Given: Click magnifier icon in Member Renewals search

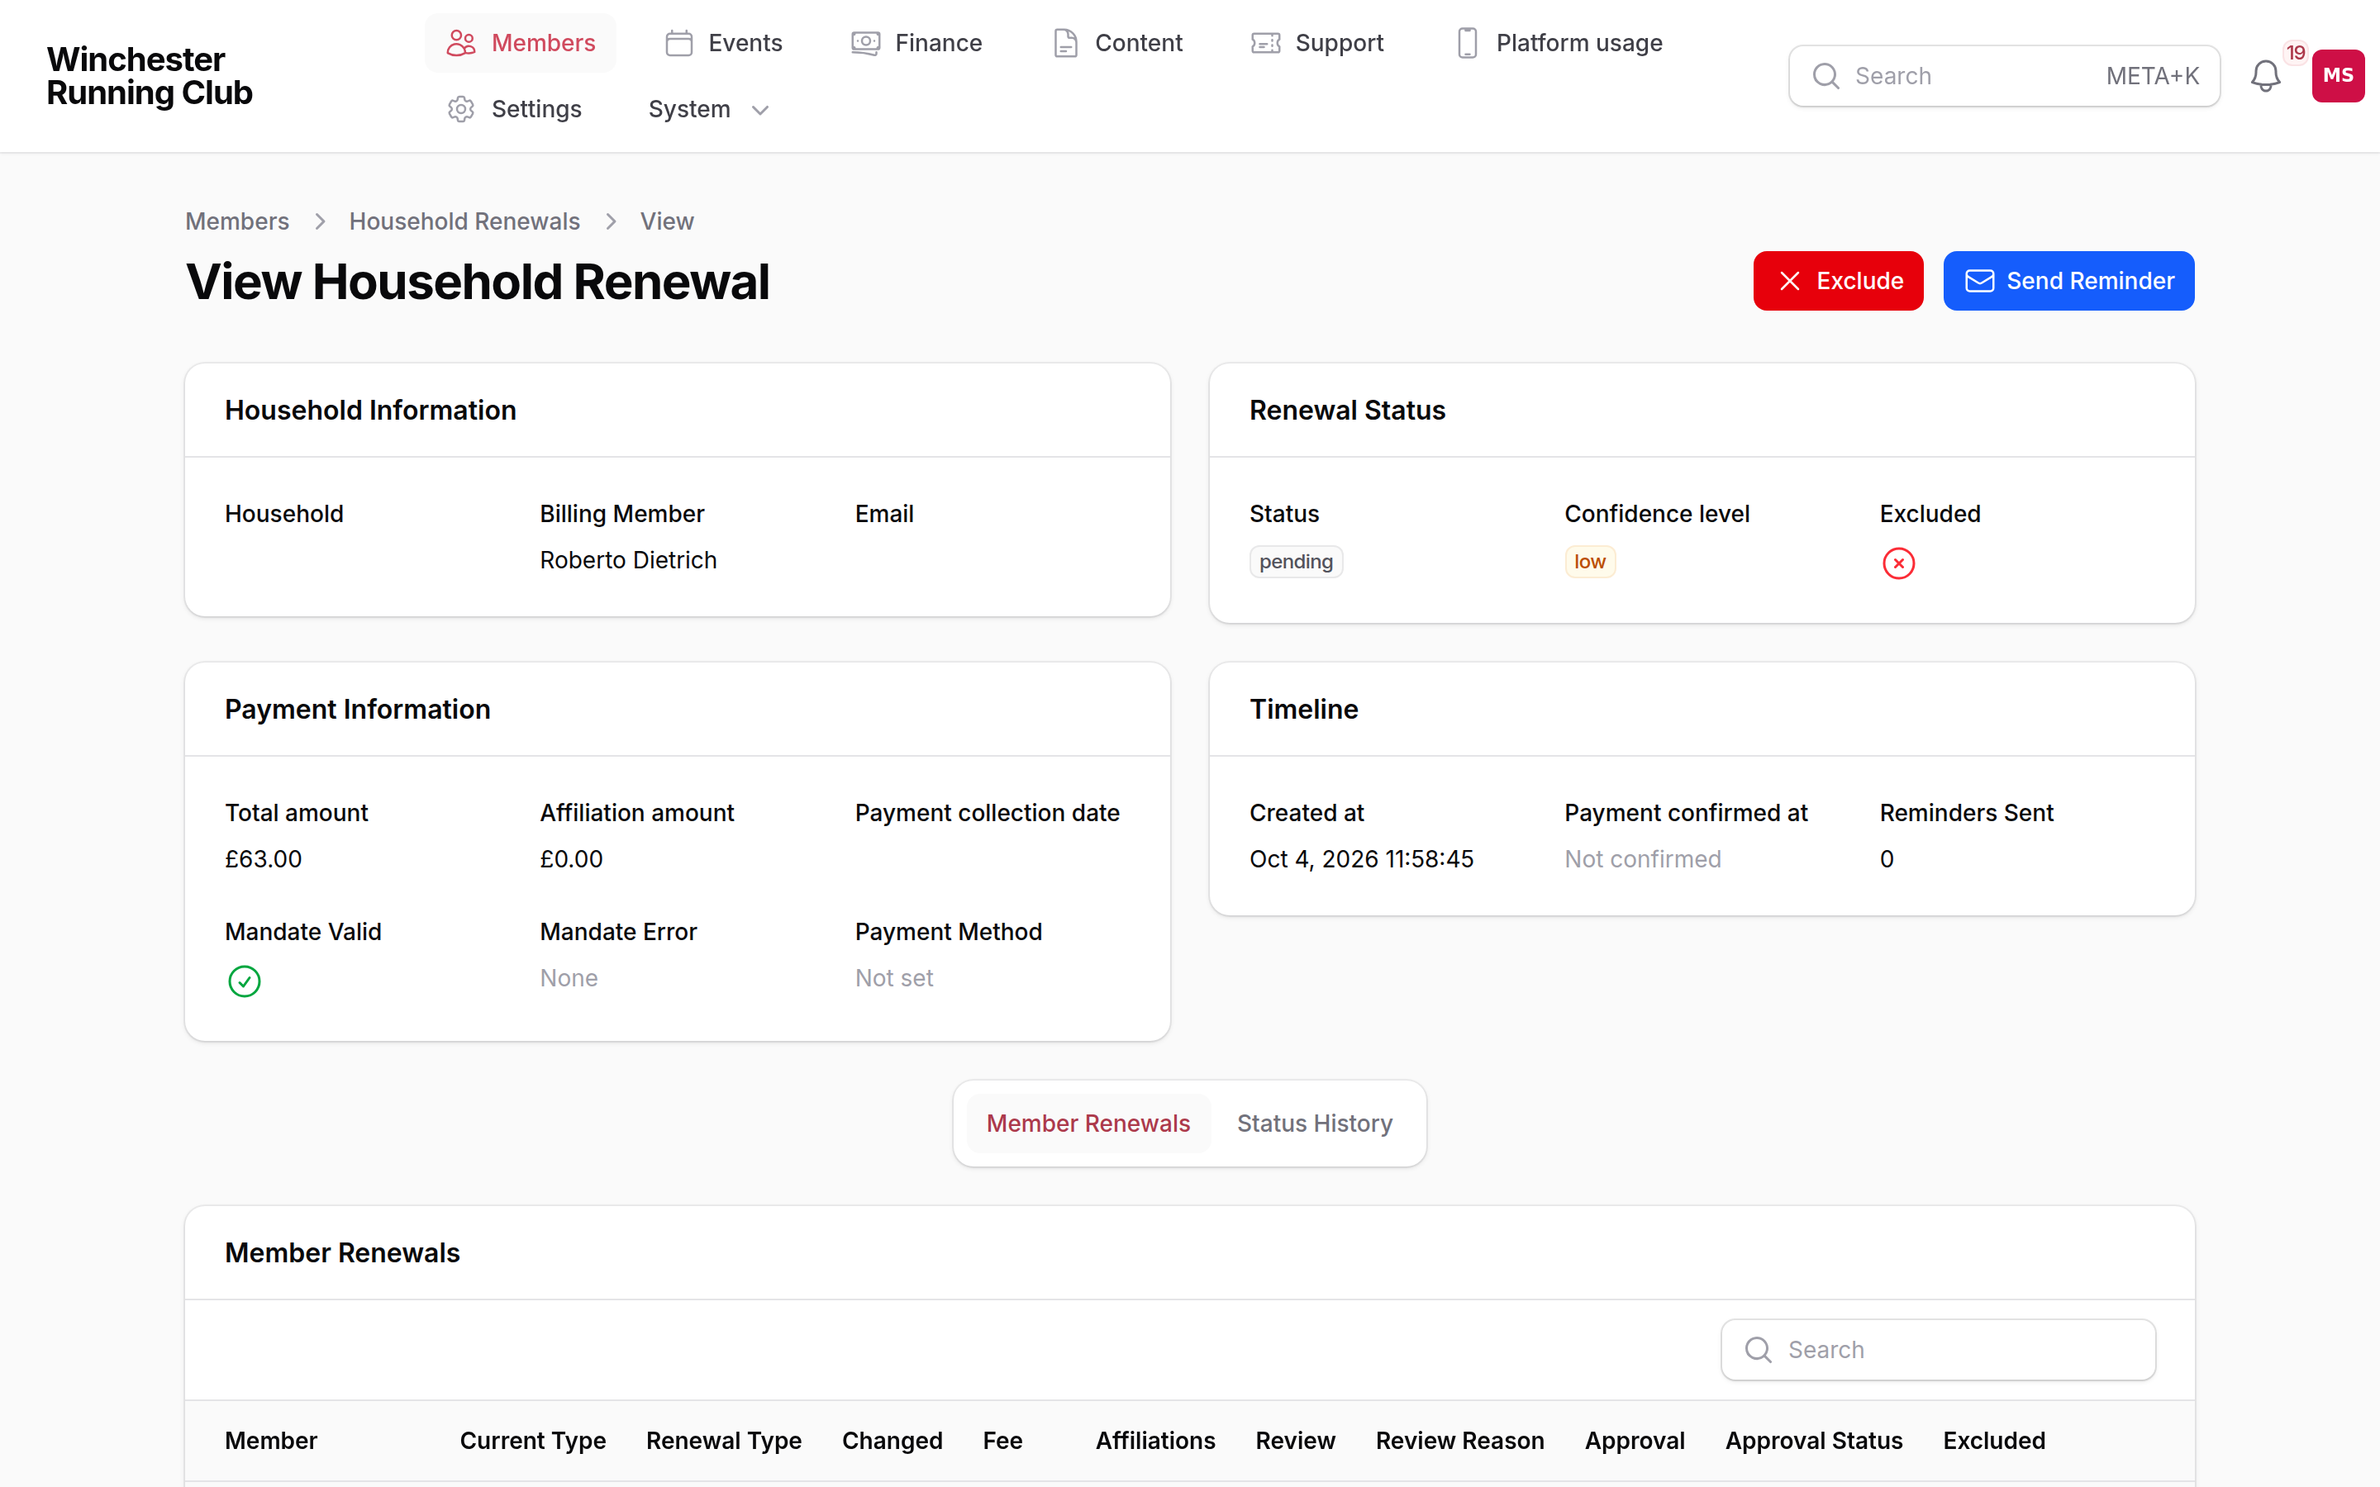Looking at the screenshot, I should pyautogui.click(x=1759, y=1351).
